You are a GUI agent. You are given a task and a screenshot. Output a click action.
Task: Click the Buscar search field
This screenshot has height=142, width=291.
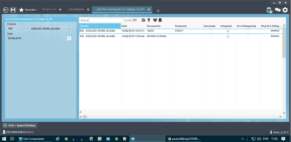106,20
